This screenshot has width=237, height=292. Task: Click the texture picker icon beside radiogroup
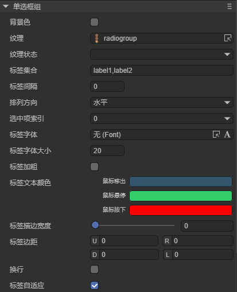[x=228, y=38]
